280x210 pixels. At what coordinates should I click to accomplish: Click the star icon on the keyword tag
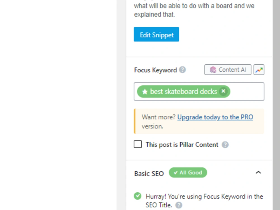point(145,92)
